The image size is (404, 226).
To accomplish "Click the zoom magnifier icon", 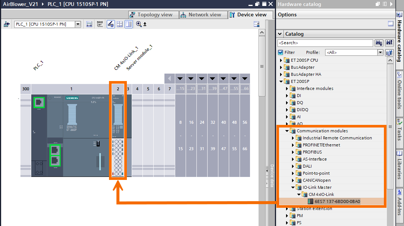I will (x=139, y=24).
